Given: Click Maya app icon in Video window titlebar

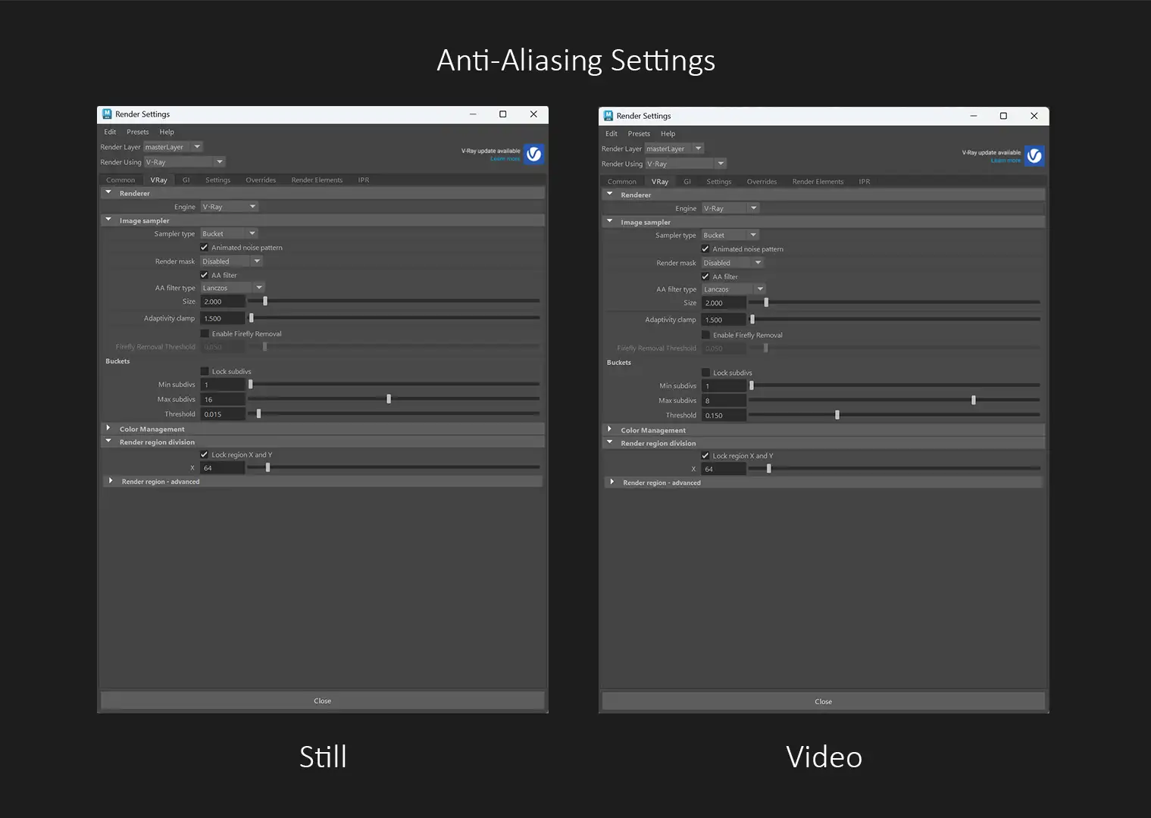Looking at the screenshot, I should 608,116.
